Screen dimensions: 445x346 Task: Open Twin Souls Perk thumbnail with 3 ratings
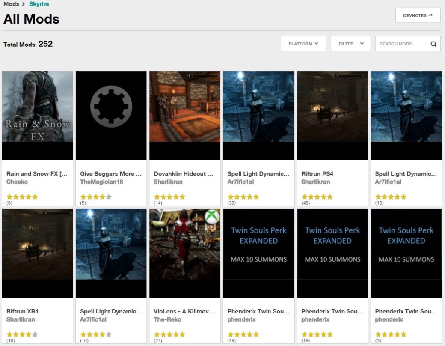pos(406,253)
